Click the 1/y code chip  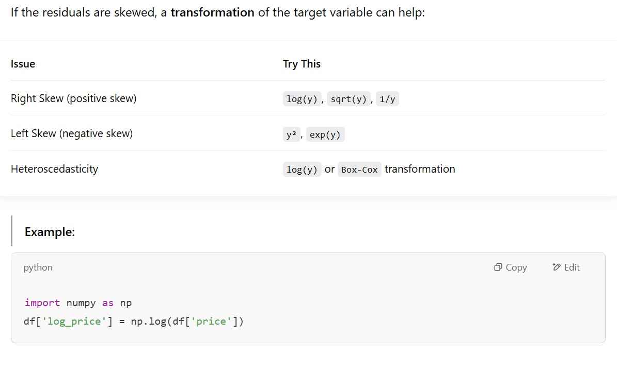387,99
